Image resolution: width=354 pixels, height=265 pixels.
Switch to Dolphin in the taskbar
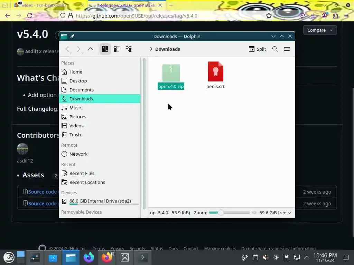tap(71, 257)
